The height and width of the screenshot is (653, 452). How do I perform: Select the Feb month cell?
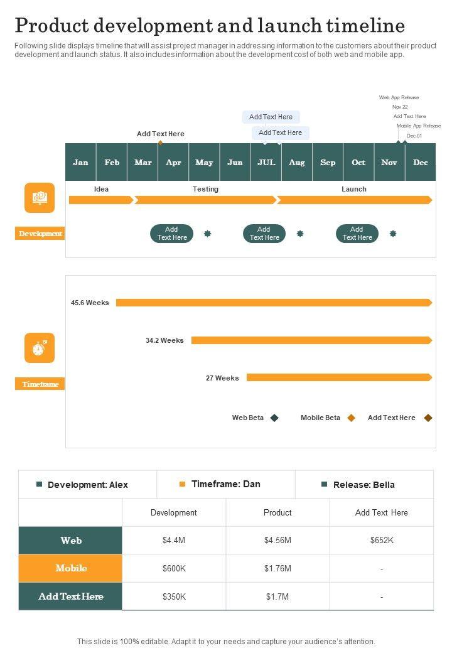[112, 162]
